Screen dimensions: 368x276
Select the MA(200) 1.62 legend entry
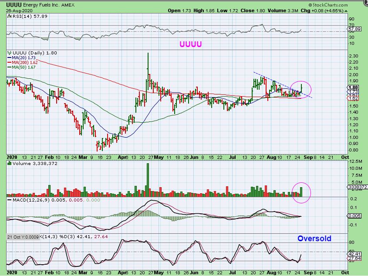[x=23, y=62]
